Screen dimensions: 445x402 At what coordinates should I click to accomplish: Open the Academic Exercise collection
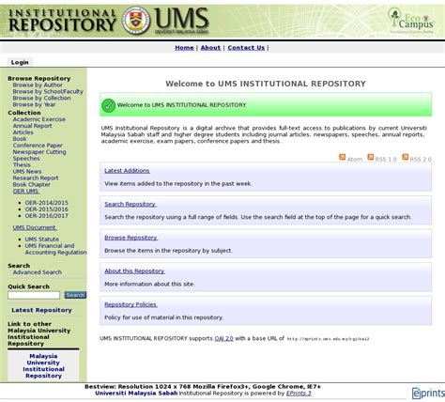39,119
